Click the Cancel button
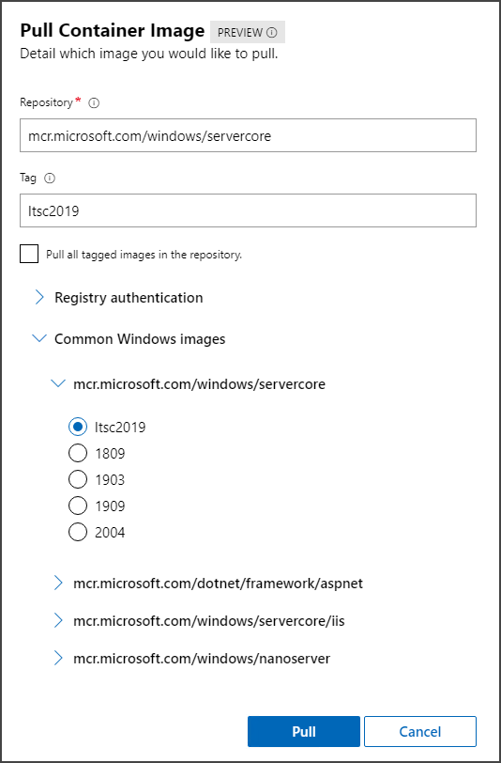This screenshot has height=763, width=501. tap(420, 731)
